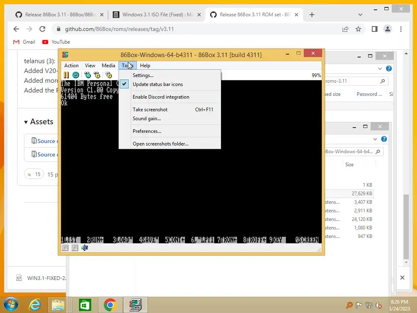Open Chrome's three-dot menu

click(x=401, y=29)
